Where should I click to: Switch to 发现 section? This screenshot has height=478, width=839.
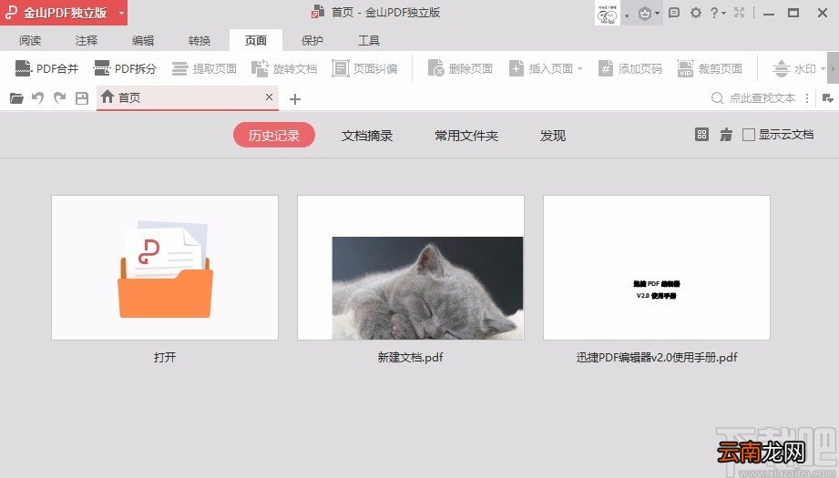point(553,136)
